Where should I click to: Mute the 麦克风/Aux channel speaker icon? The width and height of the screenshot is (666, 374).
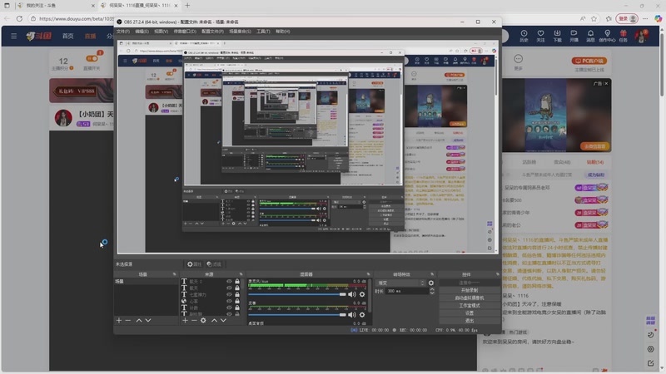pyautogui.click(x=352, y=294)
